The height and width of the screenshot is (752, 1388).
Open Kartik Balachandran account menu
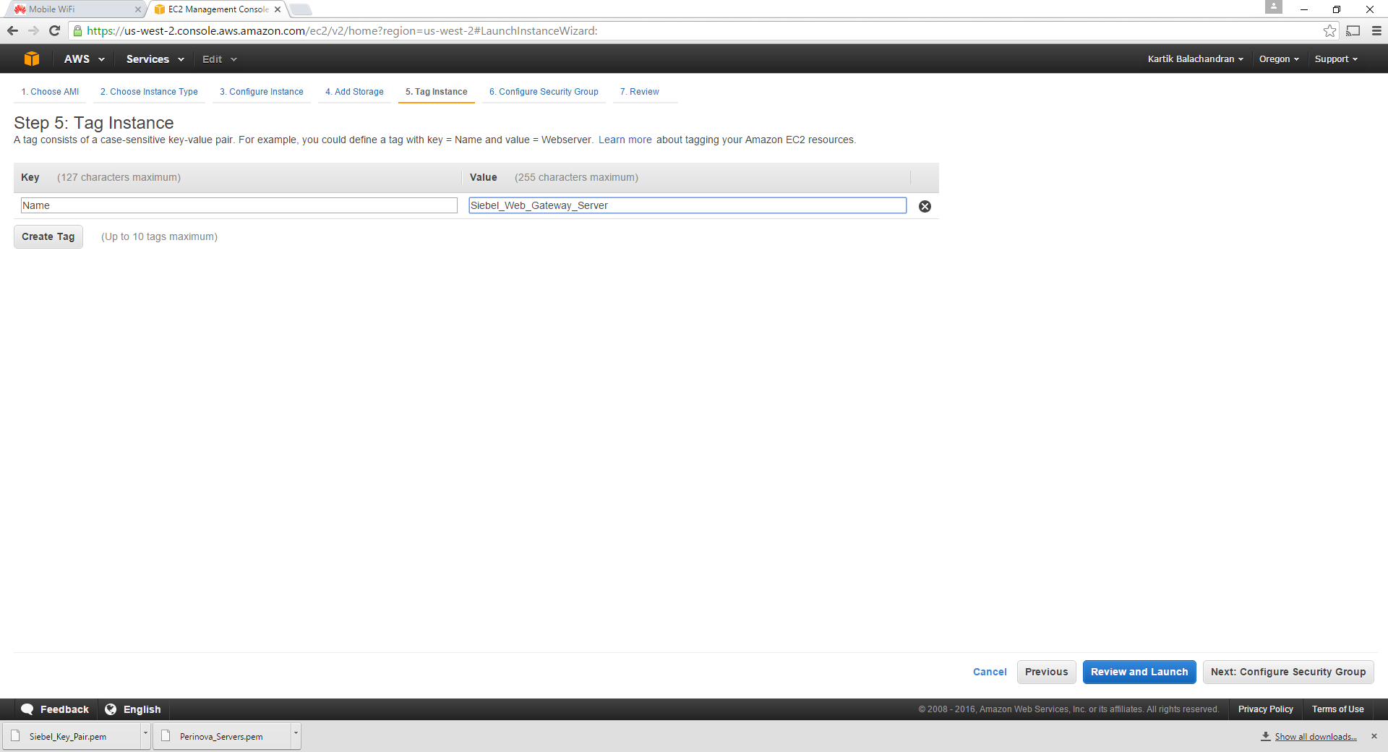pyautogui.click(x=1195, y=59)
